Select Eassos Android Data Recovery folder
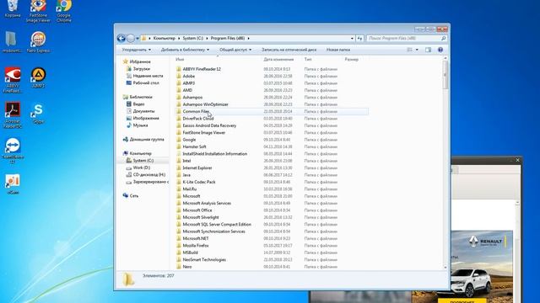This screenshot has height=303, width=540. click(209, 125)
